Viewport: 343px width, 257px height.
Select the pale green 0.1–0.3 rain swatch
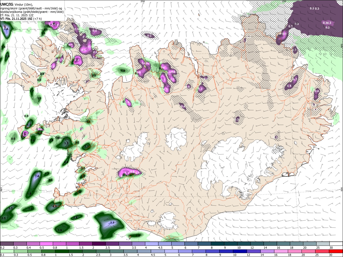pos(7,251)
